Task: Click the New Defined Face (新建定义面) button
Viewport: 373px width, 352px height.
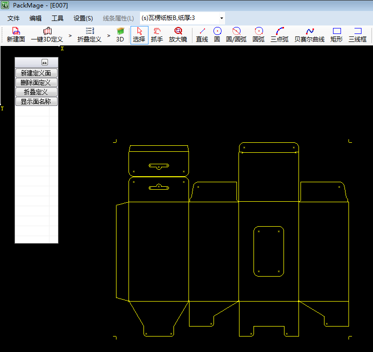Action: click(36, 73)
